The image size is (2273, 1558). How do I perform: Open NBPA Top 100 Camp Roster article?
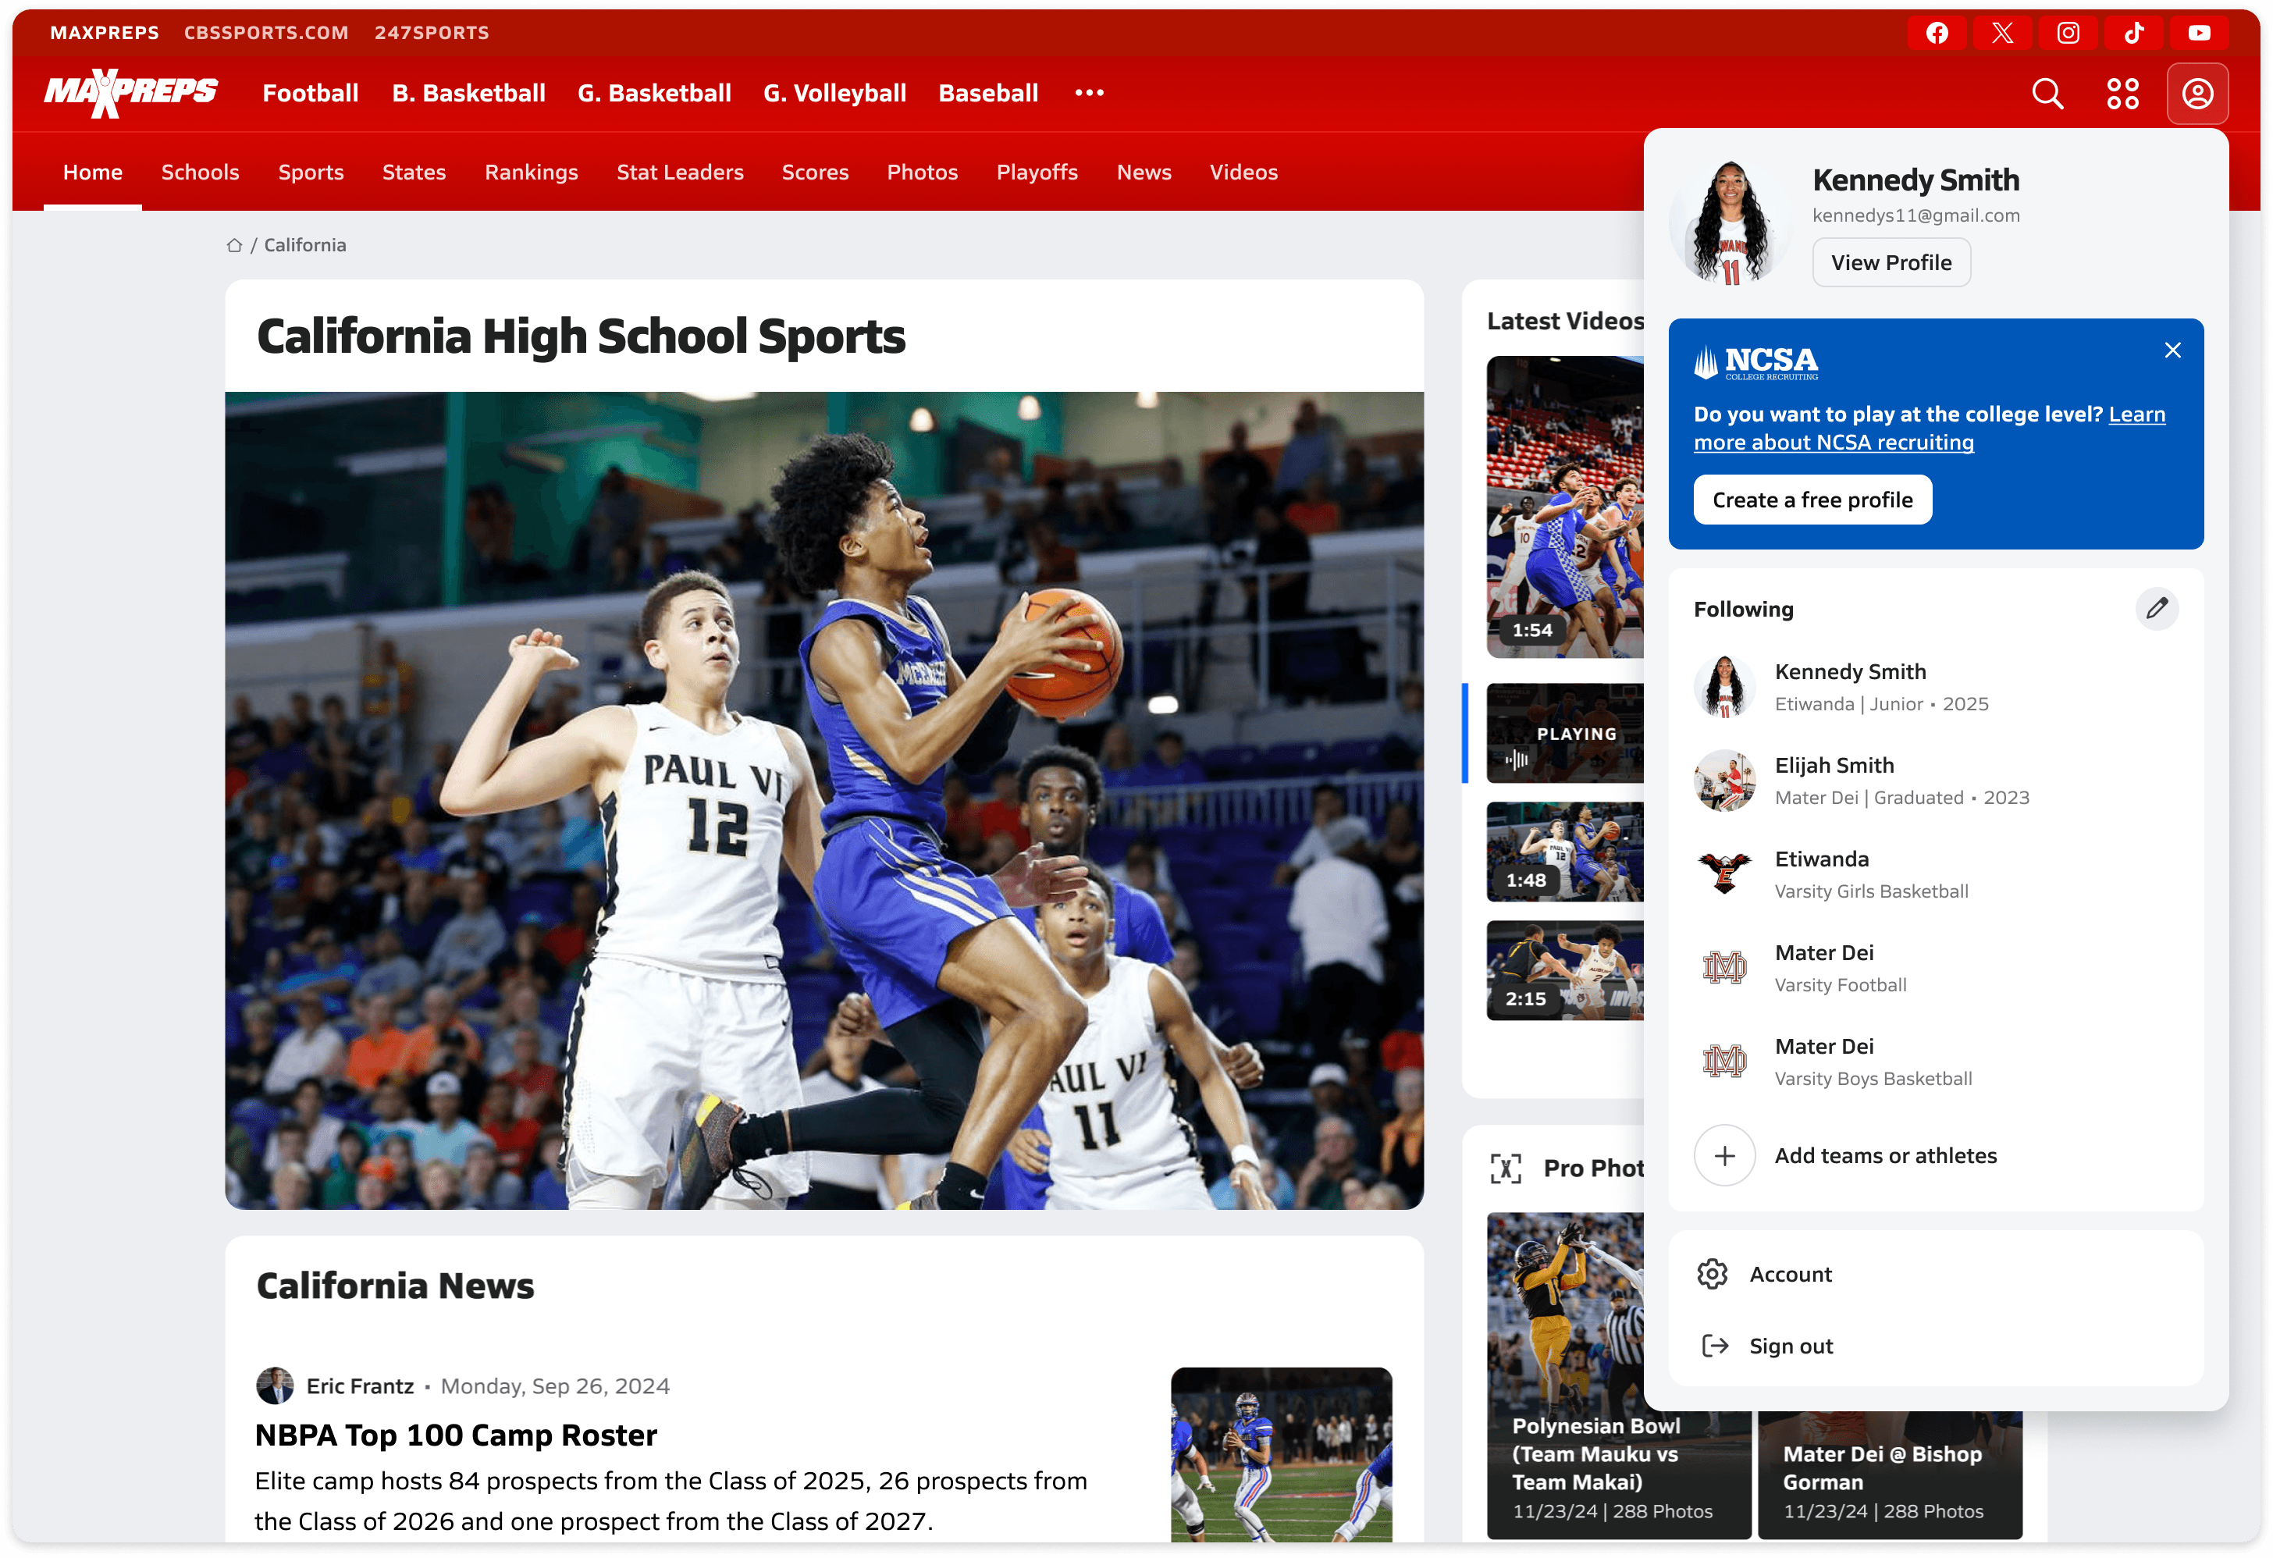[x=456, y=1435]
